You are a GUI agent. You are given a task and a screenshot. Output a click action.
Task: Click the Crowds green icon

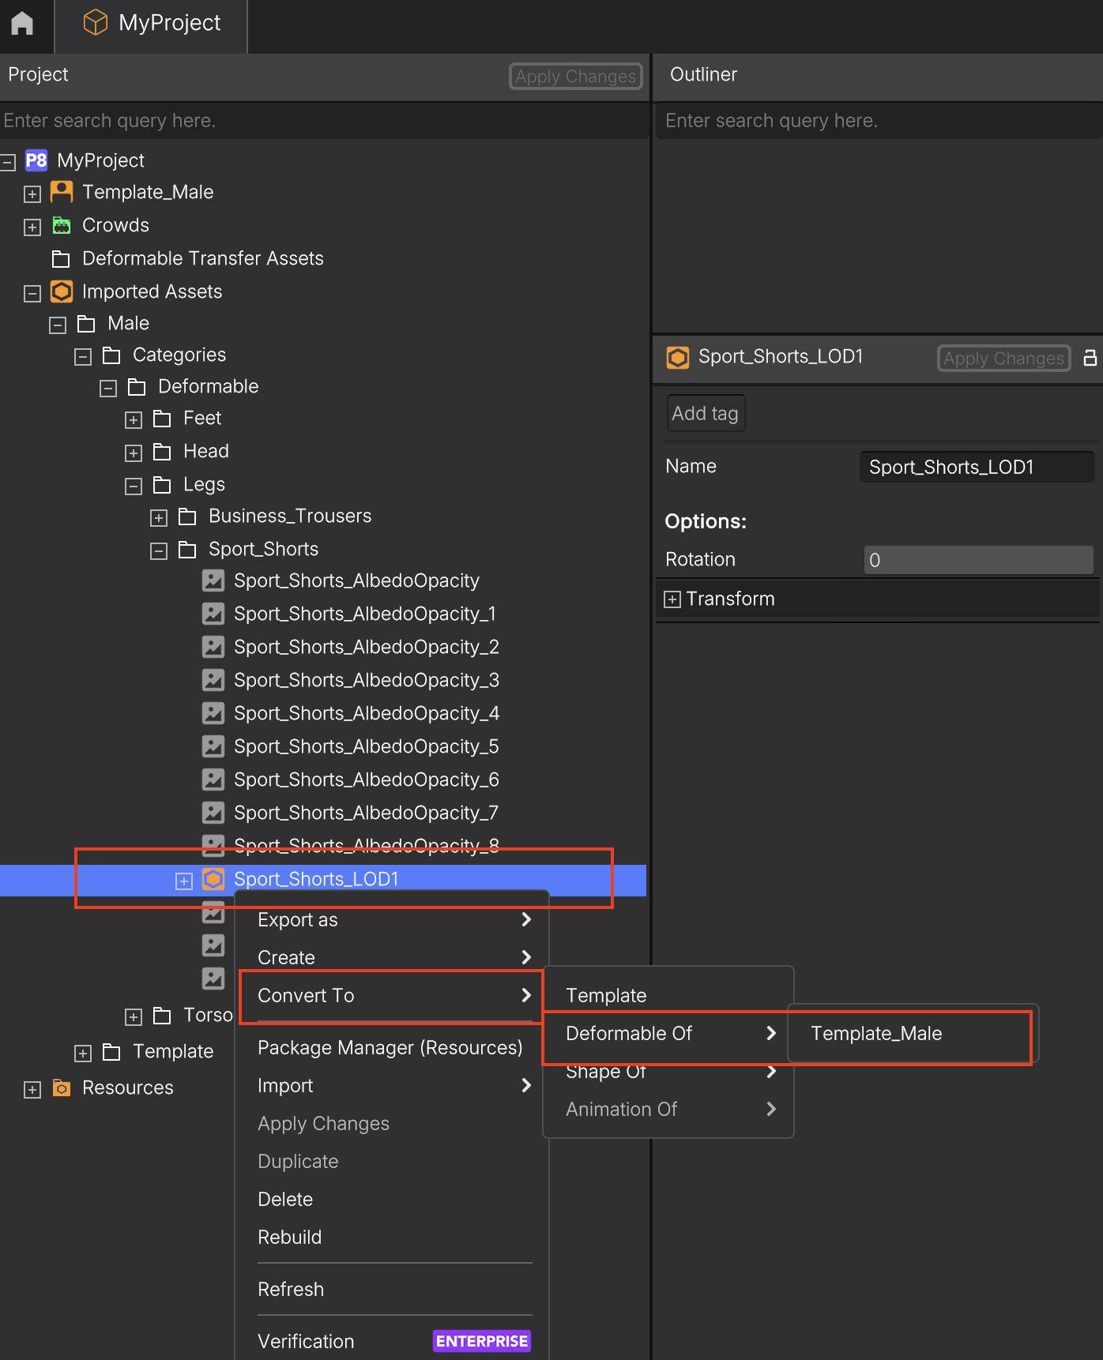point(62,225)
